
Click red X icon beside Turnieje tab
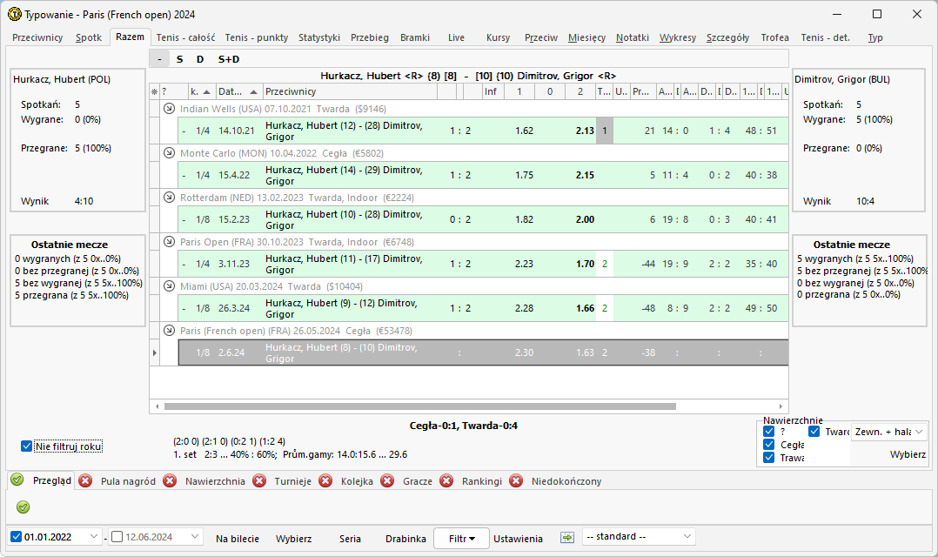(259, 481)
